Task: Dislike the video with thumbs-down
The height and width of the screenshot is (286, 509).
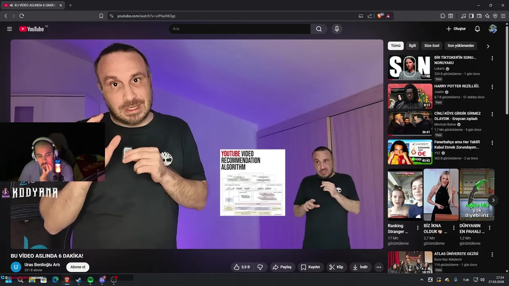Action: (x=260, y=267)
